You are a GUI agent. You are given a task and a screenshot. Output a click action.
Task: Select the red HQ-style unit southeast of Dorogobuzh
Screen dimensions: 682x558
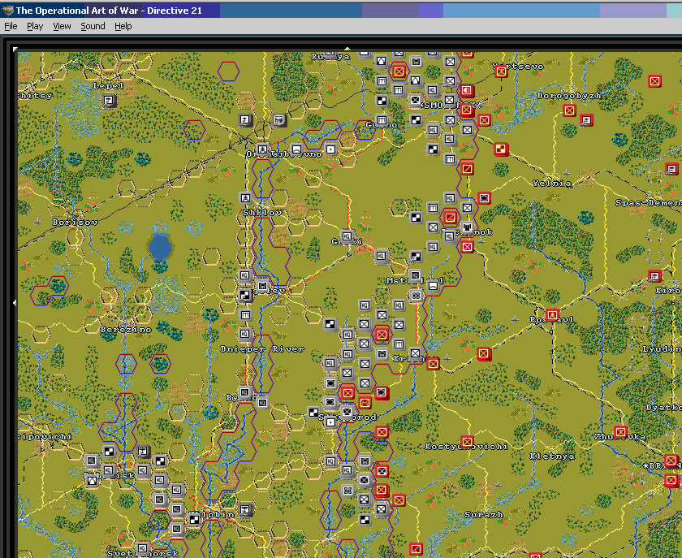[586, 119]
